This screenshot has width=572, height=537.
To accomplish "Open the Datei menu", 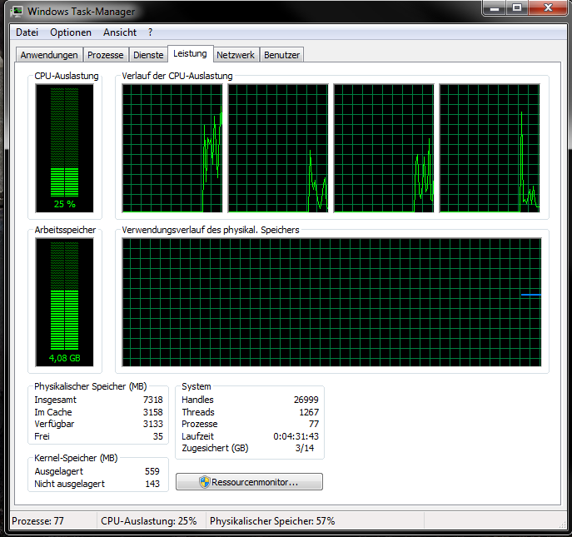I will pyautogui.click(x=27, y=32).
